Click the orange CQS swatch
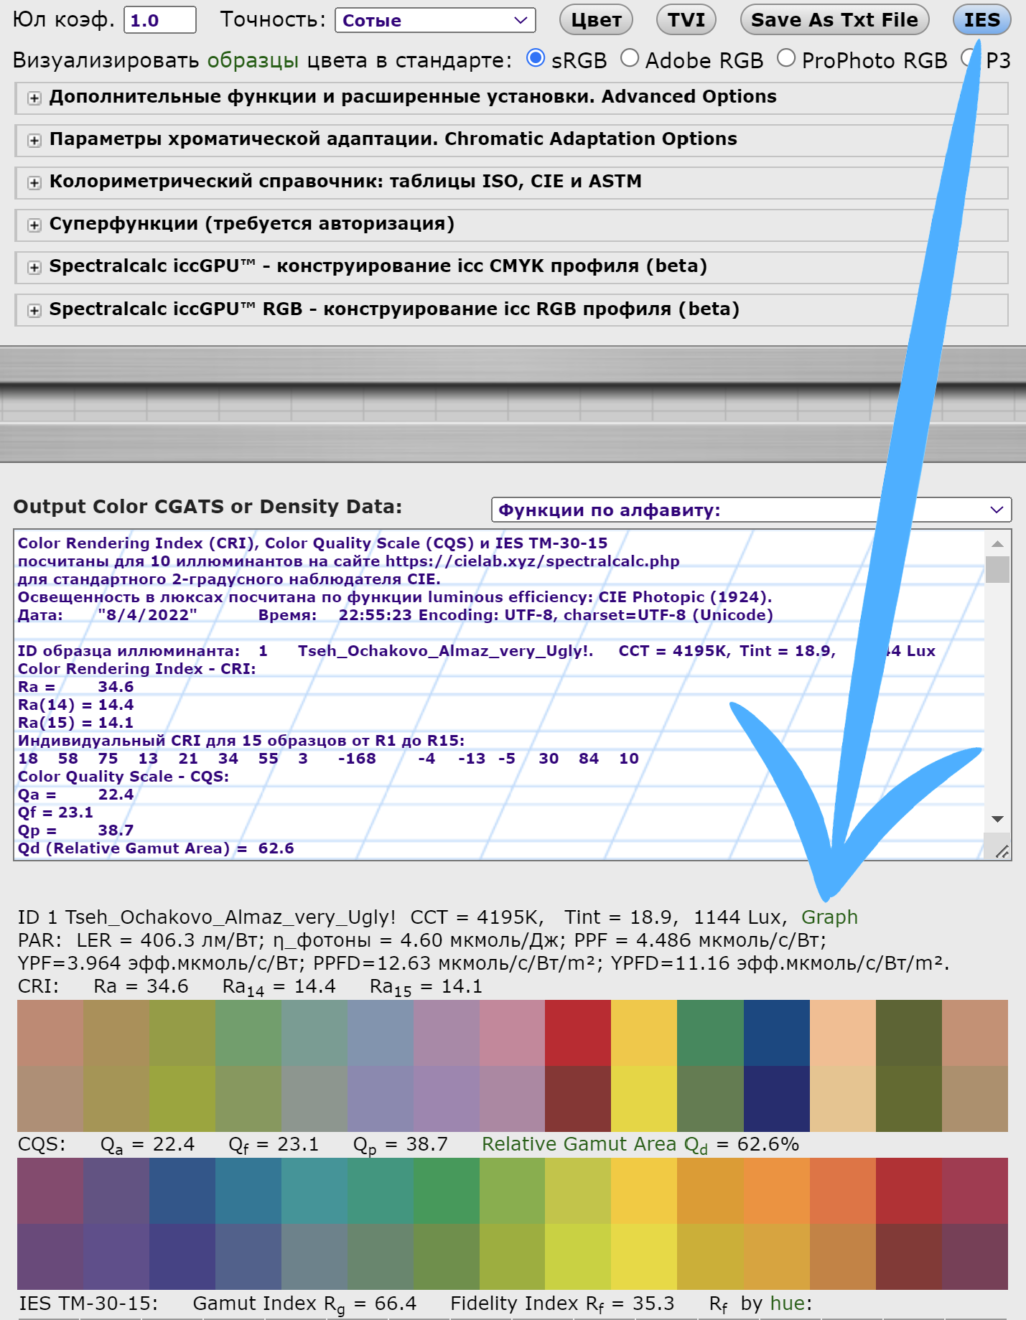 coord(777,1191)
